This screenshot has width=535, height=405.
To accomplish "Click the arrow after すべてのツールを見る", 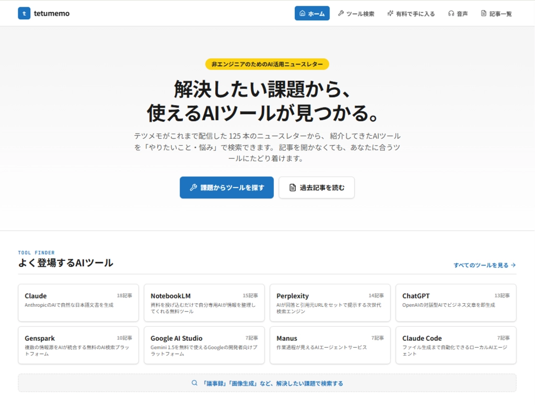I will click(513, 265).
